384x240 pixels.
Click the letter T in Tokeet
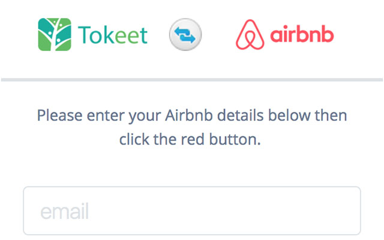[84, 35]
